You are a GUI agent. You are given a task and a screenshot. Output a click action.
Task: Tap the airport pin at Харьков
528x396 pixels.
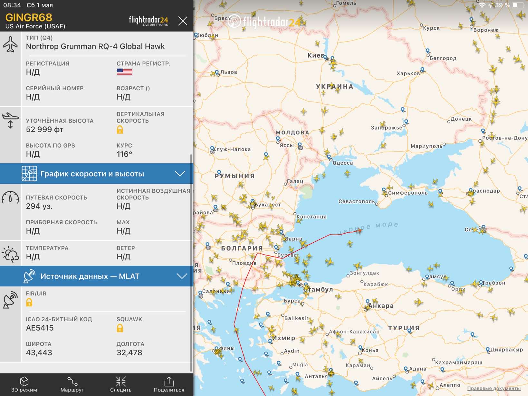(x=422, y=70)
